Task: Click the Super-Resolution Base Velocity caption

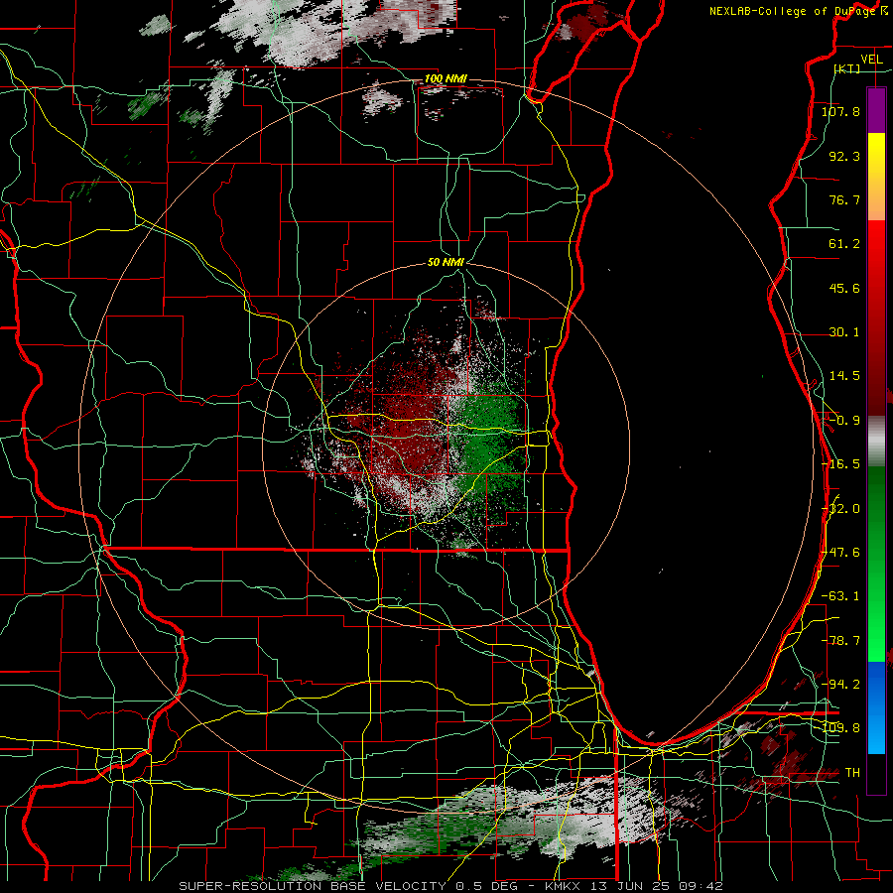Action: (x=450, y=886)
